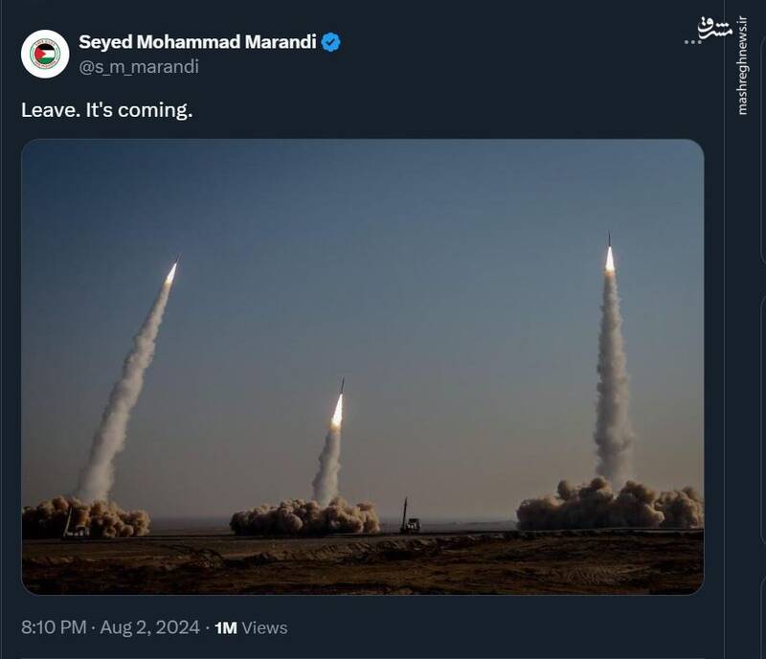Click the rightmost missile's flame in photo

coord(609,260)
